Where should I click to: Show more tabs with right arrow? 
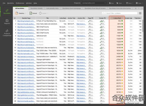(142, 8)
